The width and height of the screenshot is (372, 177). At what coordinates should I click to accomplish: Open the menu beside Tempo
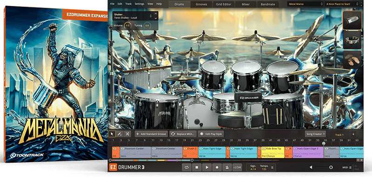(272, 167)
